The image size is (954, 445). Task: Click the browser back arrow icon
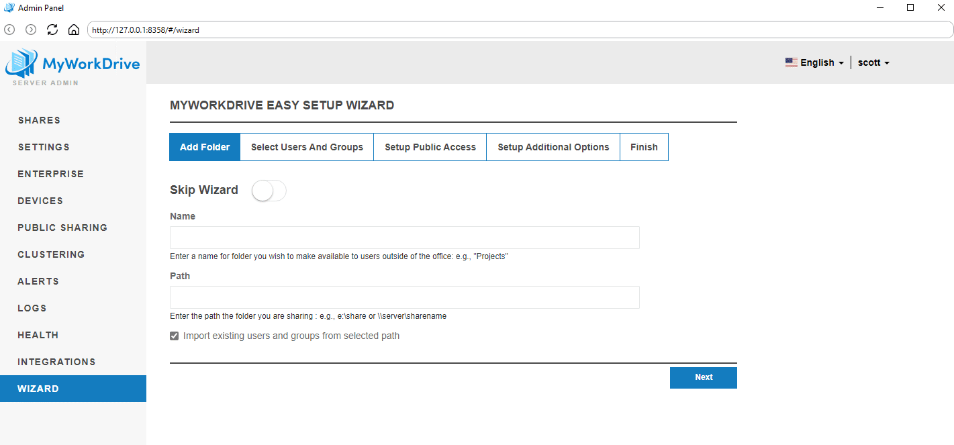[9, 30]
